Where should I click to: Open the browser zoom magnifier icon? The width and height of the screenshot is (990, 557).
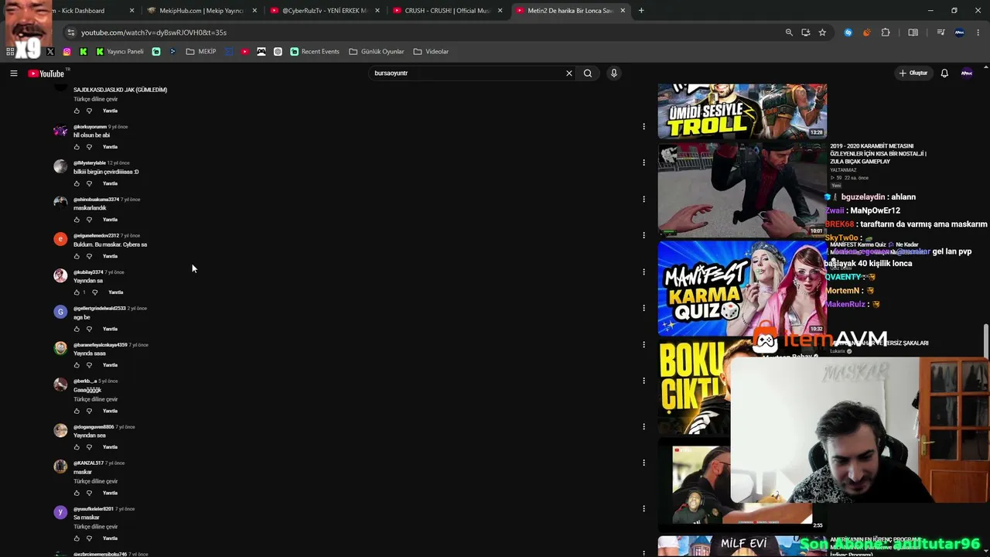pos(789,32)
